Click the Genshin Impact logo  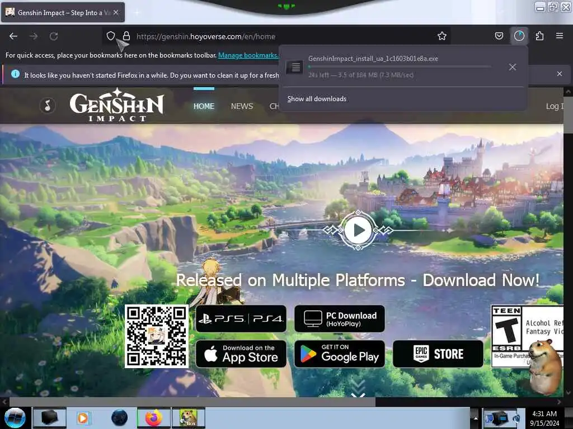(x=117, y=105)
